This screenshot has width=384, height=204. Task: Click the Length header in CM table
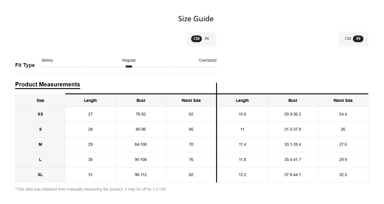[x=90, y=100]
